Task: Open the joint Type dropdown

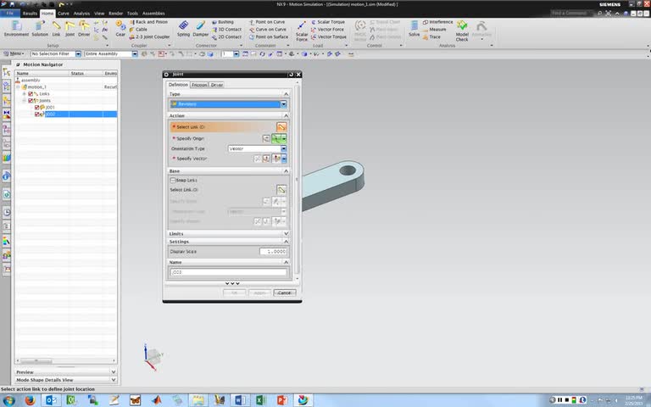Action: [x=283, y=104]
